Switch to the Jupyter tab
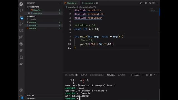 coord(121,75)
